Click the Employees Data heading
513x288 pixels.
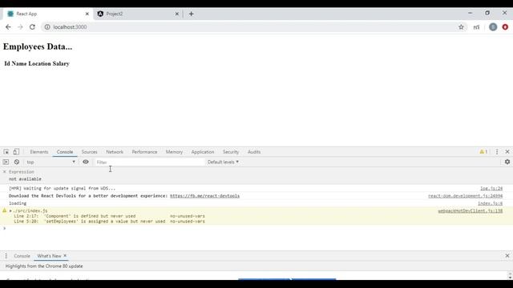(x=38, y=46)
